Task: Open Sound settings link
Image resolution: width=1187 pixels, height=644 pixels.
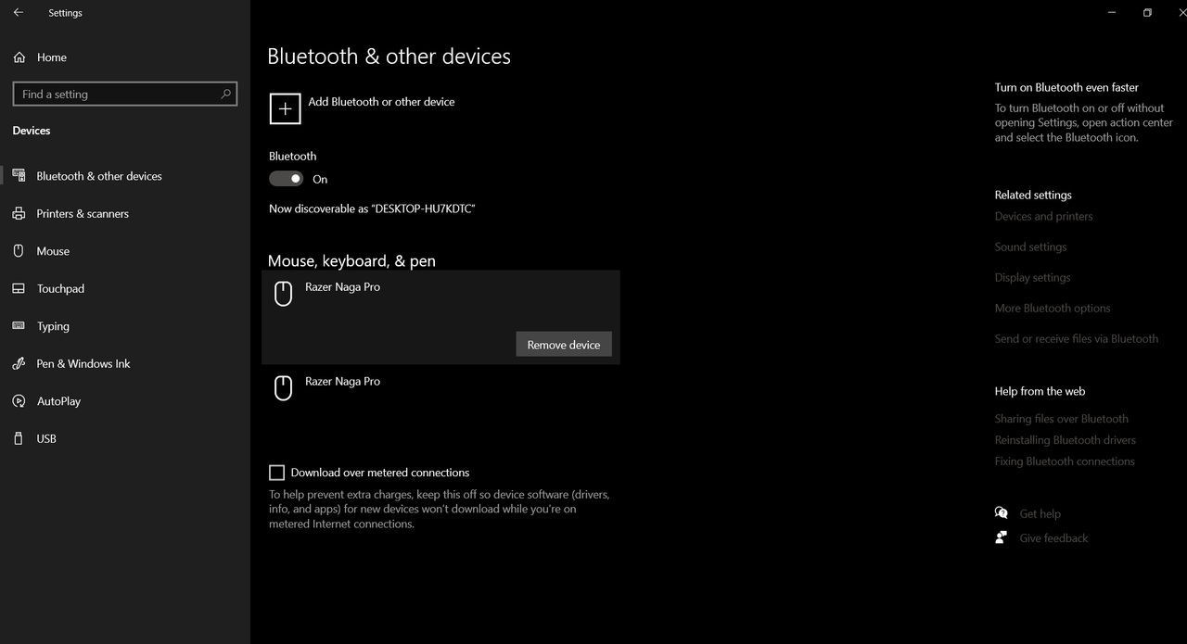Action: 1030,247
